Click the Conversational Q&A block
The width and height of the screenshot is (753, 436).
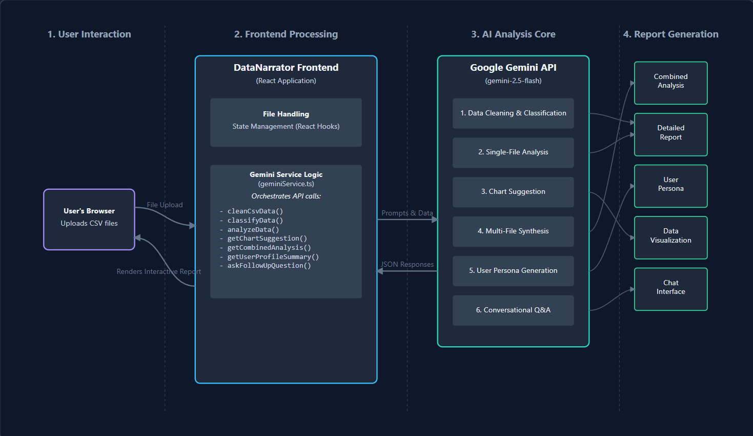point(513,310)
